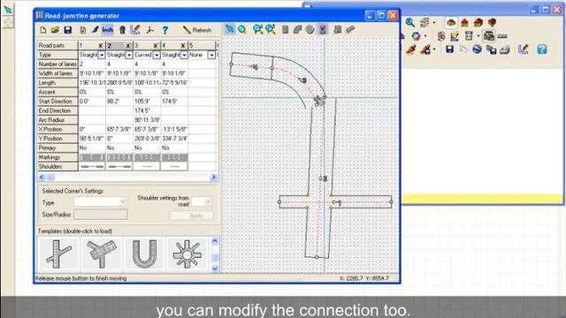Toggle the highlighted junction icon above canvas
Viewport: 566px width, 318px height.
pos(322,29)
